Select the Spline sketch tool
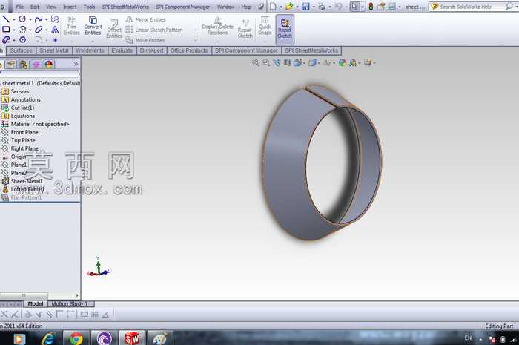519x345 pixels. click(39, 19)
